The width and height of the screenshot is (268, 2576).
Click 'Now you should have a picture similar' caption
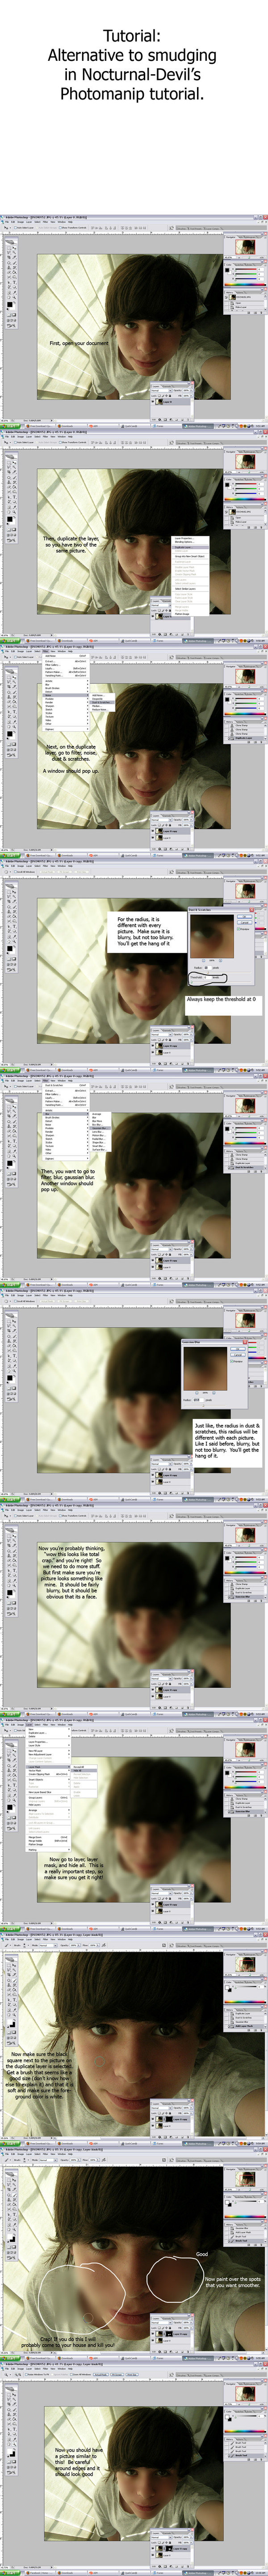point(78,2462)
